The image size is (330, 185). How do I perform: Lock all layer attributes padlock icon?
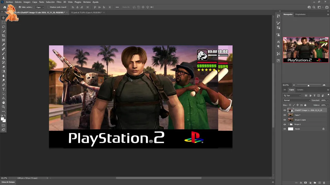coord(305,105)
